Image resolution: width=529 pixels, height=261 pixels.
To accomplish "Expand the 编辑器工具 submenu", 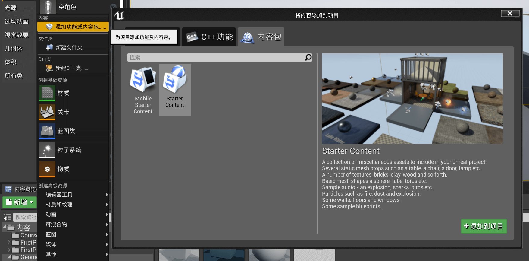I will coord(73,195).
